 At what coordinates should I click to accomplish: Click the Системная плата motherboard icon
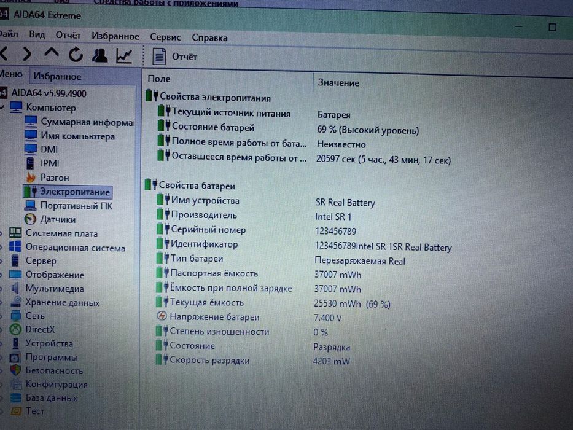pos(15,233)
